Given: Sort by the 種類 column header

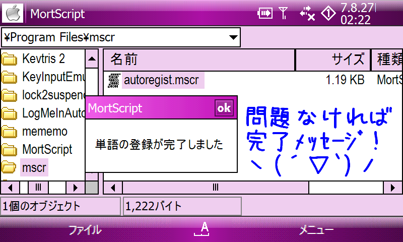Looking at the screenshot, I should coord(387,59).
